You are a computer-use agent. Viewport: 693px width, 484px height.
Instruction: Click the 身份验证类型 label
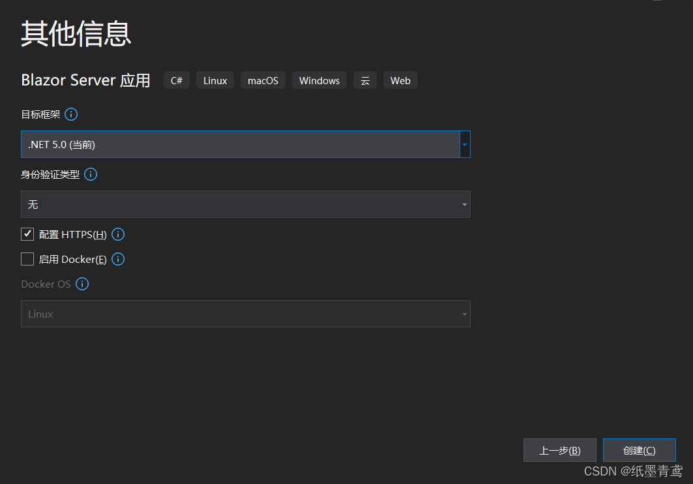pos(50,175)
